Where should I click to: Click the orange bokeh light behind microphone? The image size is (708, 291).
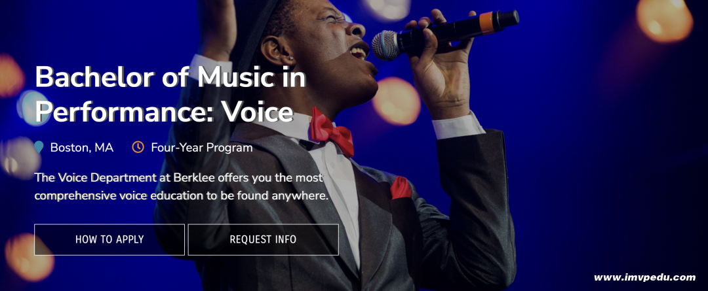[x=396, y=101]
